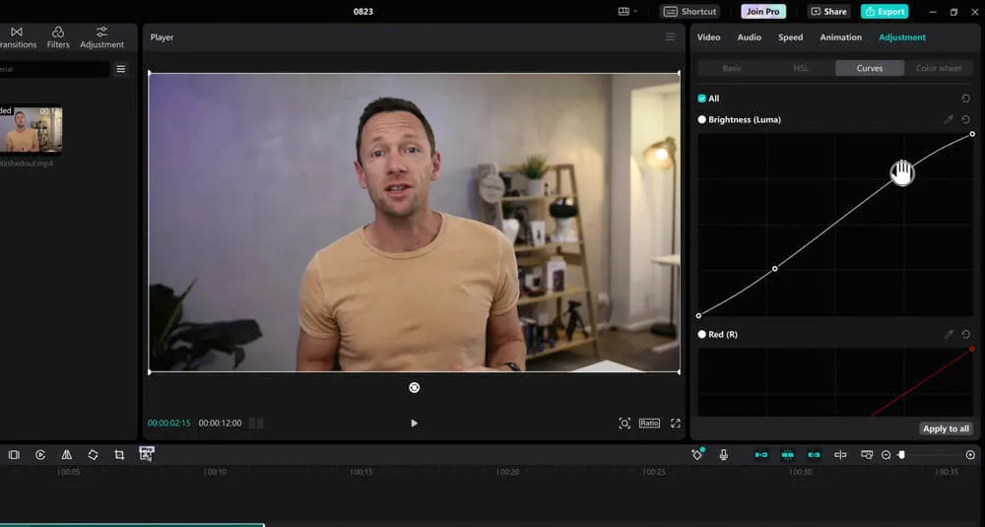
Task: Open the Animation tab
Action: pyautogui.click(x=841, y=37)
